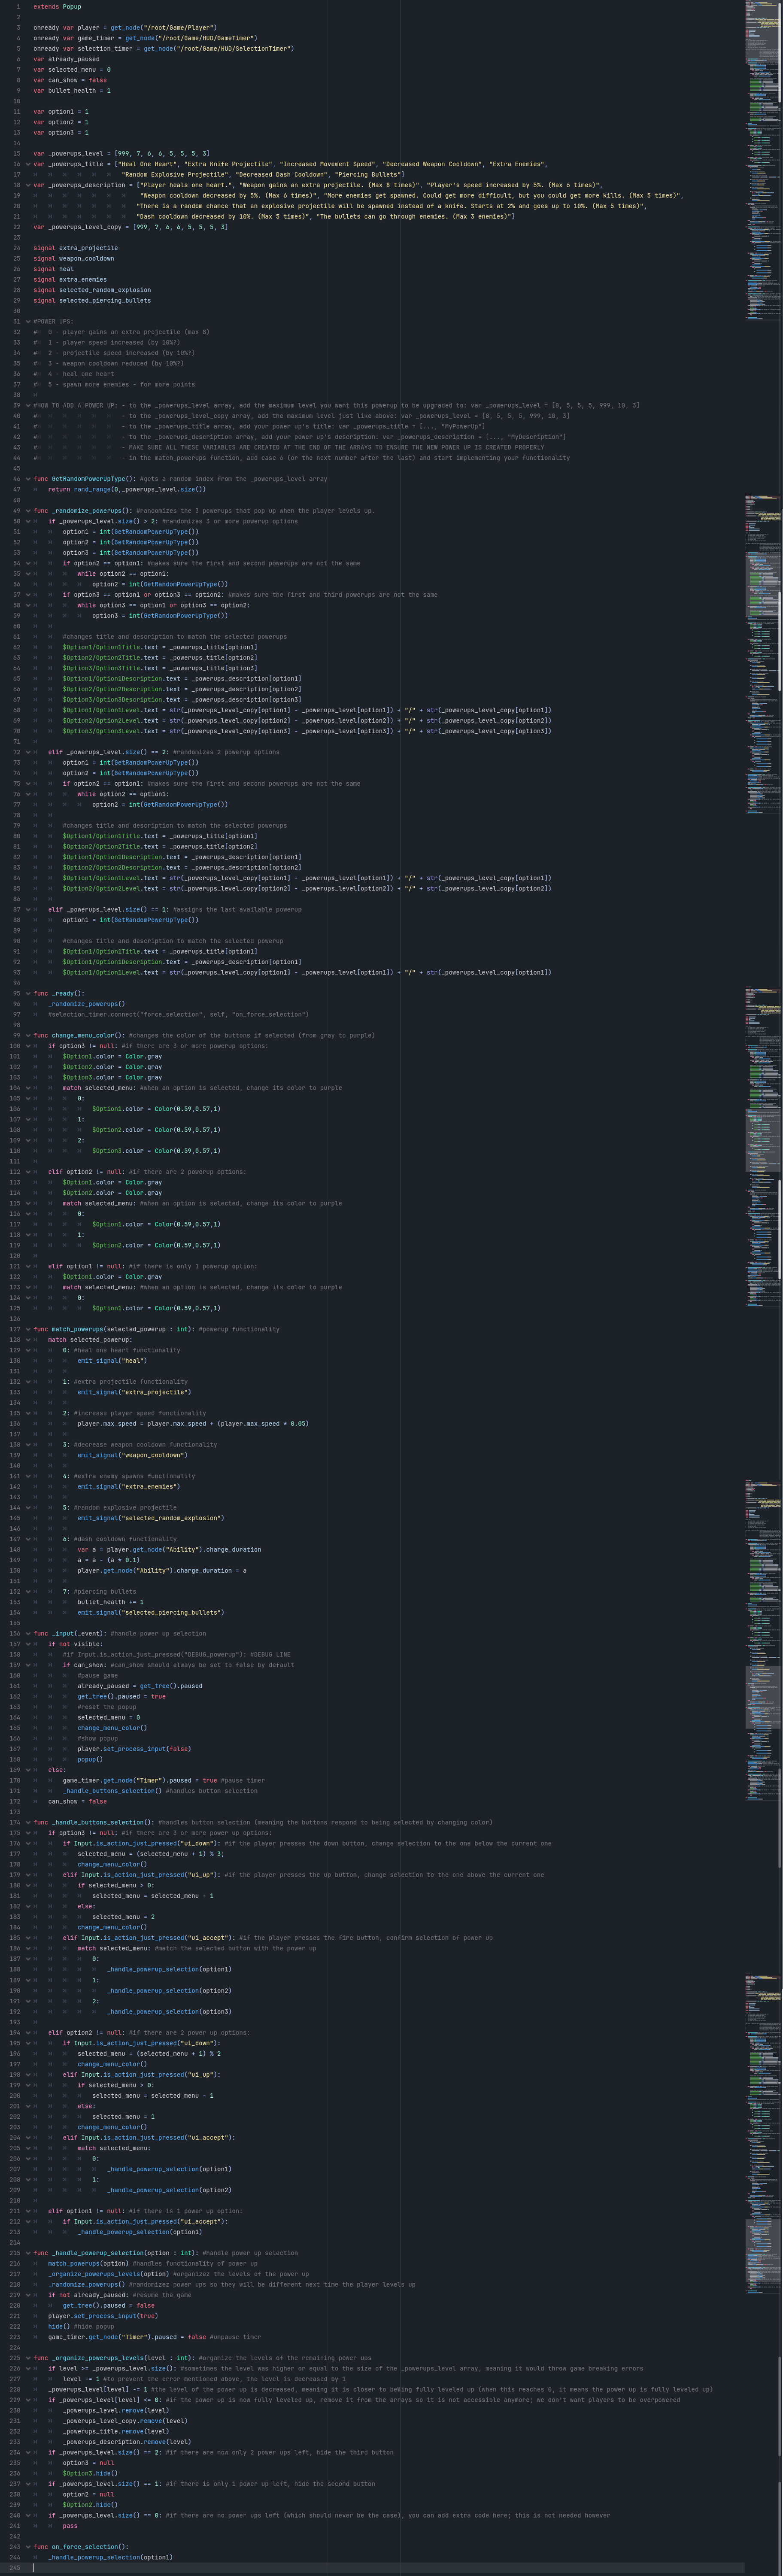Click line number 1 in gutter
Viewport: 783px width, 2576px height.
pos(17,7)
